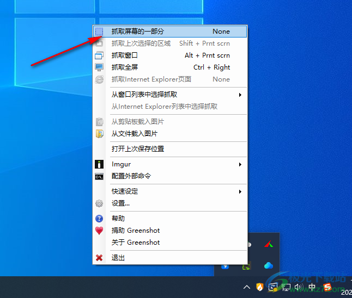Click the Internet Explorer icon in the menu
The height and width of the screenshot is (298, 352).
(x=99, y=79)
